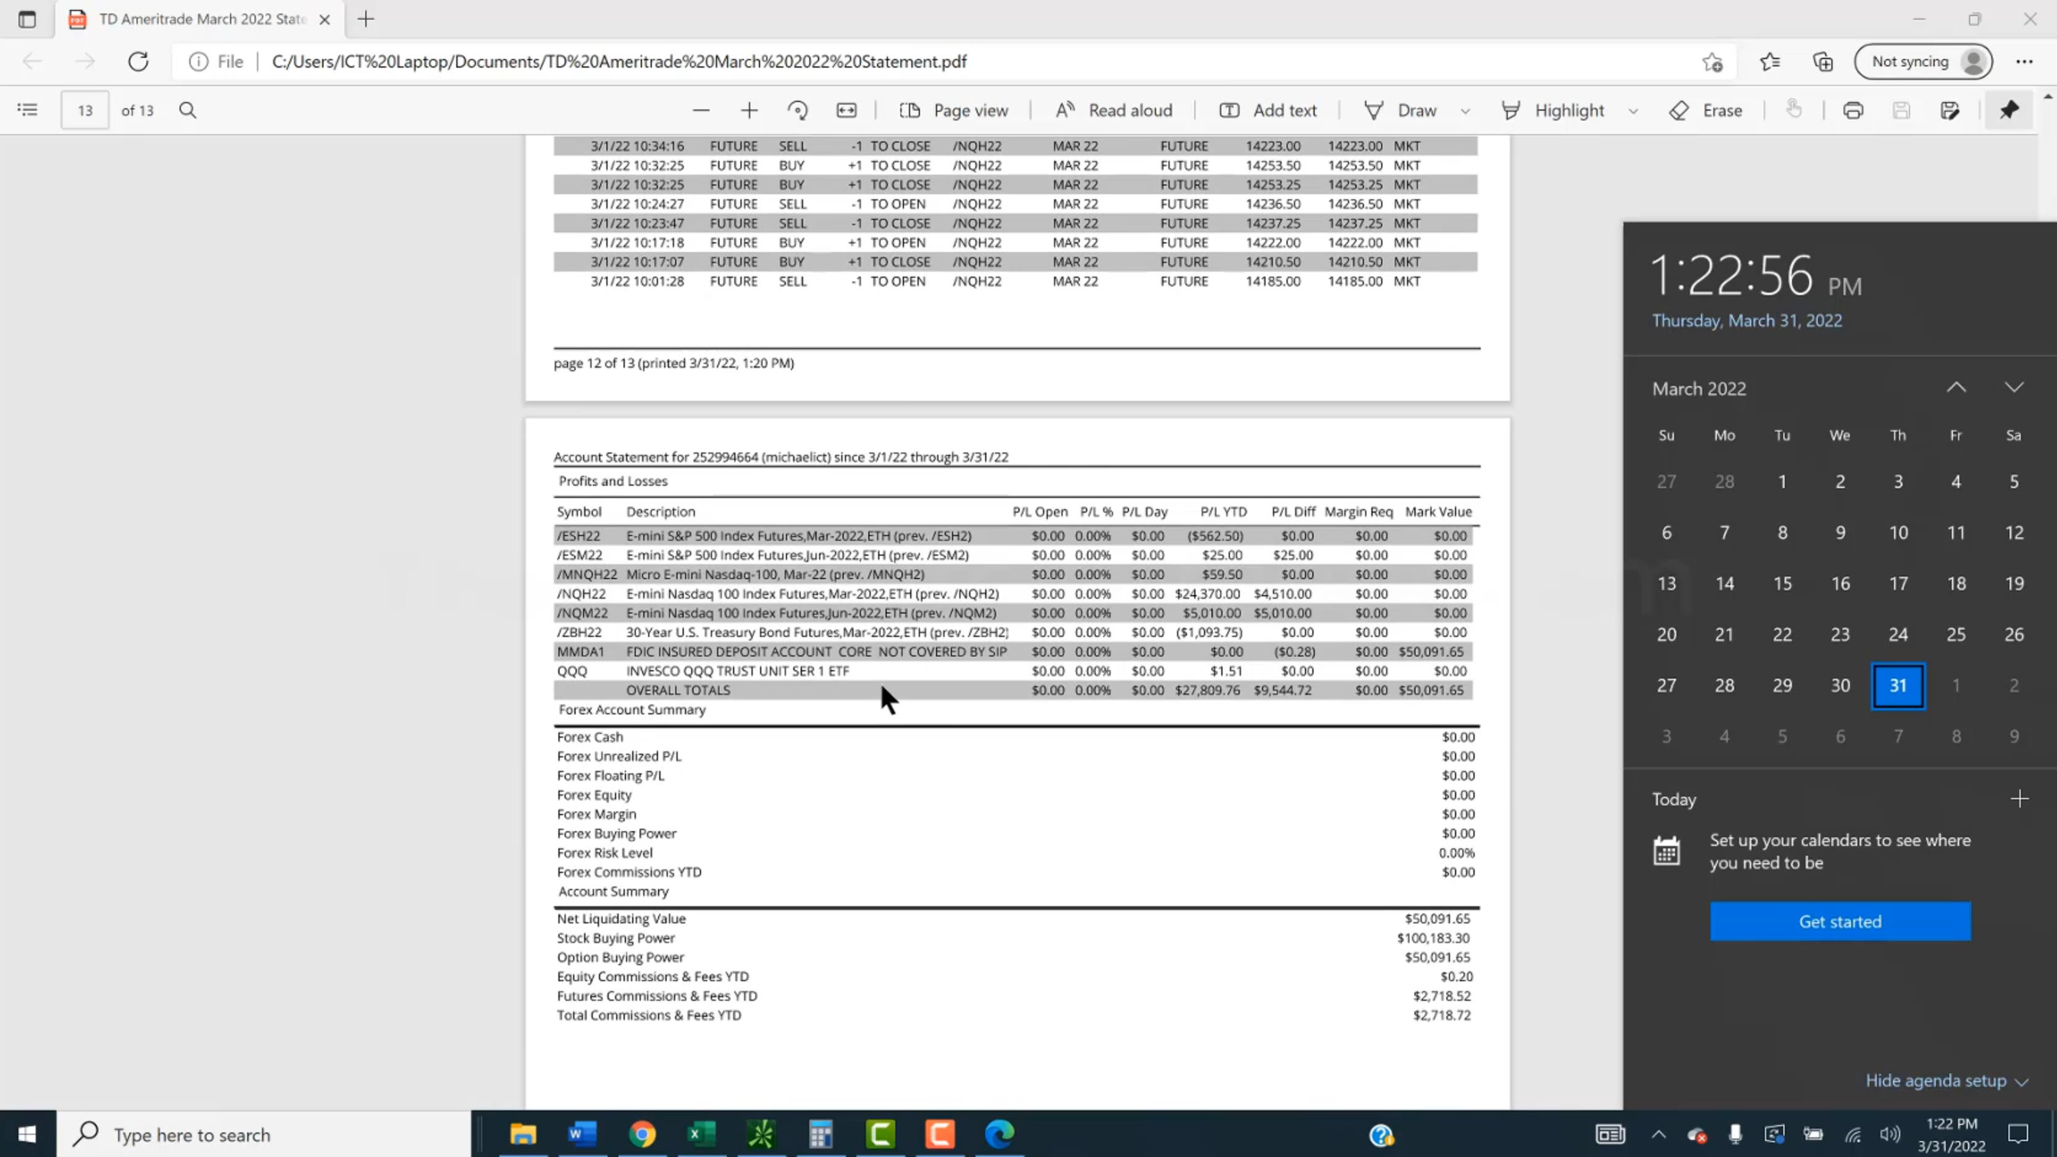Image resolution: width=2057 pixels, height=1157 pixels.
Task: Launch Excel from the taskbar
Action: coord(701,1134)
